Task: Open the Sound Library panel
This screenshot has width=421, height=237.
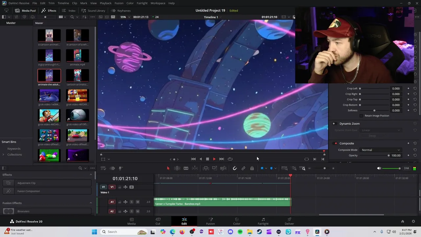Action: [93, 11]
